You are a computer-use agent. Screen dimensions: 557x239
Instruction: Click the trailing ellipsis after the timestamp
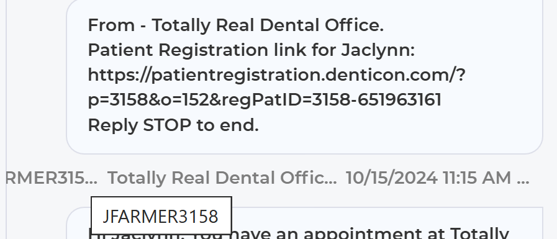523,181
